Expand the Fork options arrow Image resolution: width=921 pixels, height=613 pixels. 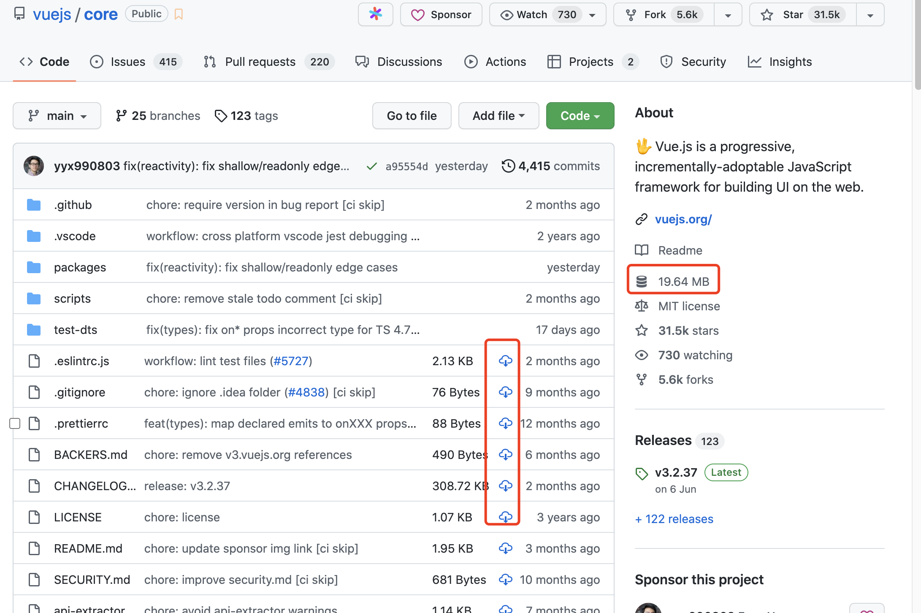click(728, 15)
